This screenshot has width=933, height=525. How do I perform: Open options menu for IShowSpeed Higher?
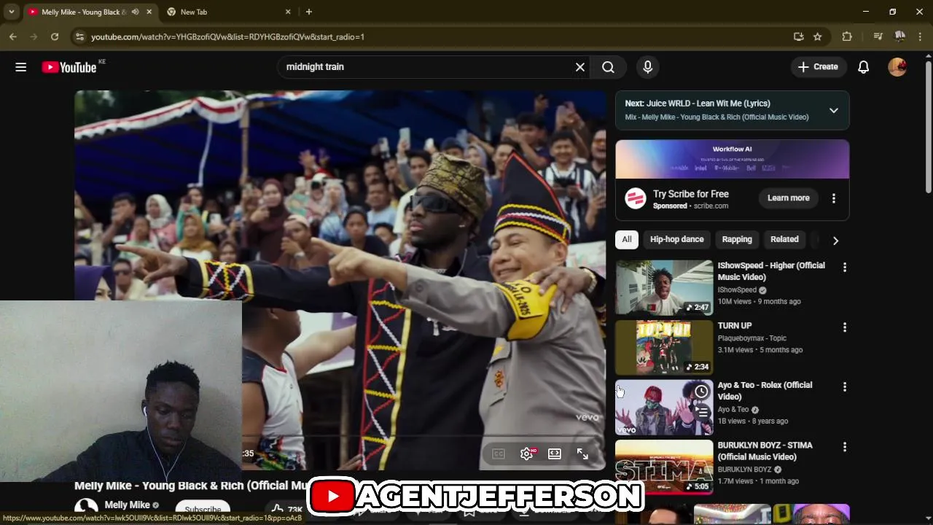pyautogui.click(x=845, y=268)
